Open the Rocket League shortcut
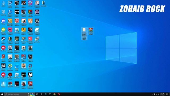170x96 pixels. pos(10,4)
